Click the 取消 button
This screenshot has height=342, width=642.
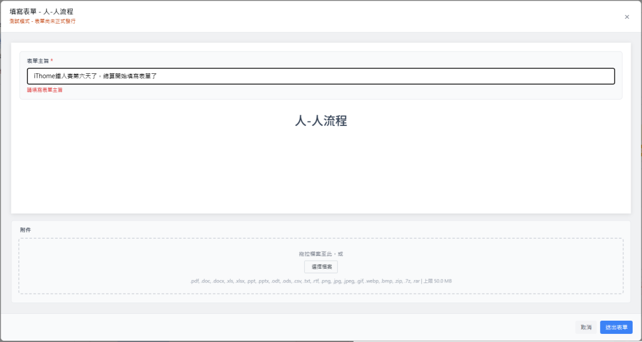[586, 327]
